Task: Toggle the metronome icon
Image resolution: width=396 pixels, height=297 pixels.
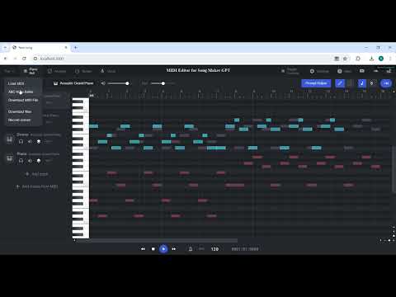Action: tap(191, 249)
